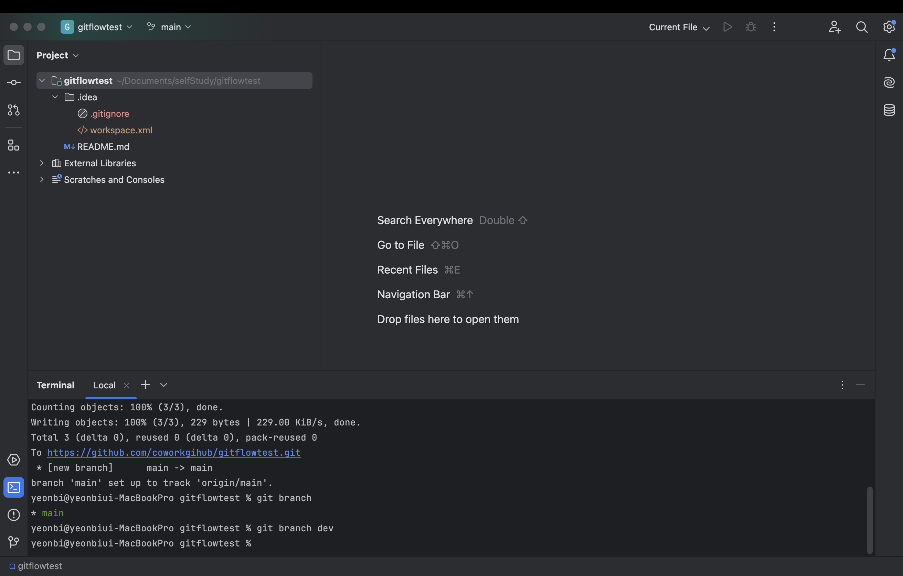Image resolution: width=903 pixels, height=576 pixels.
Task: Select the Local terminal tab
Action: [104, 385]
